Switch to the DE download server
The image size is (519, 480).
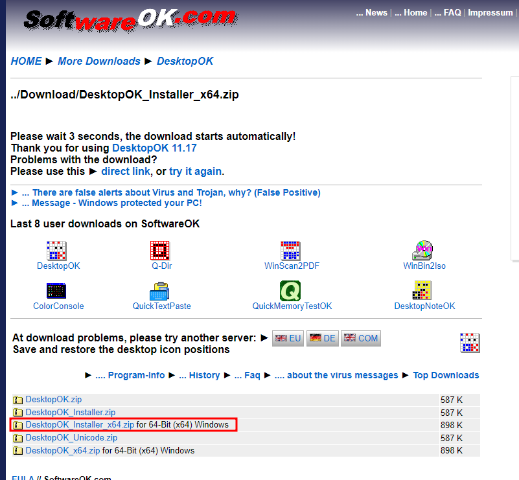pos(323,338)
